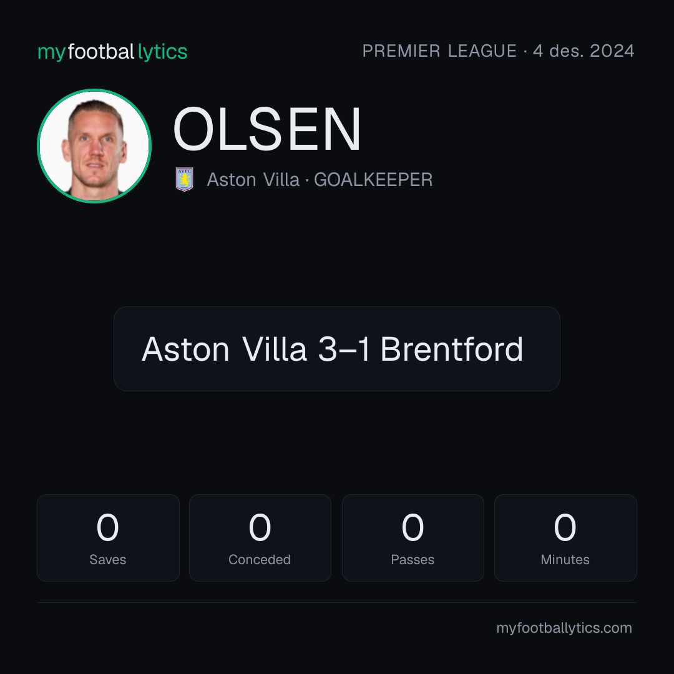Open the Aston Villa 3–1 Brentford score card
674x674 pixels.
[336, 349]
